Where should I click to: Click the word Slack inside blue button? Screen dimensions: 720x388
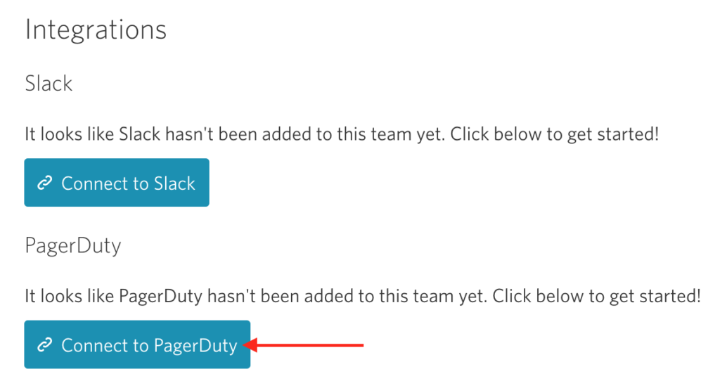click(x=174, y=183)
